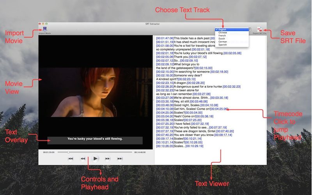Jump to timecode [00:02:07.12] after 'Thank you'
The width and height of the screenshot is (312, 195).
198,57
